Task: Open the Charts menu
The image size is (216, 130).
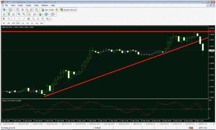Action: pyautogui.click(x=28, y=6)
